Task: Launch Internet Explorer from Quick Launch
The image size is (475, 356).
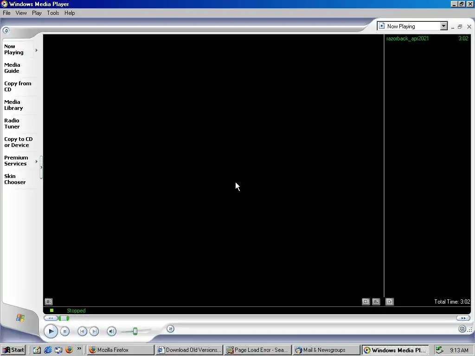Action: pos(48,350)
